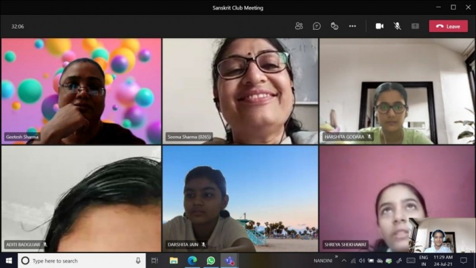476x268 pixels.
Task: Open the meeting chat icon
Action: pyautogui.click(x=317, y=26)
